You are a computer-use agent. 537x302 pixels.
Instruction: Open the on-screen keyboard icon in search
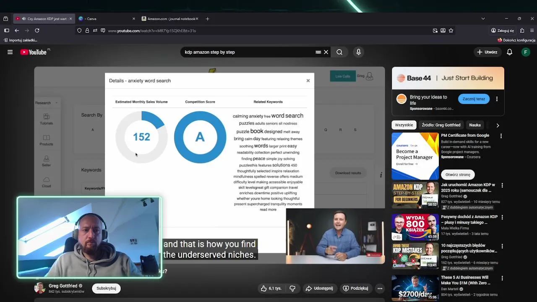(x=318, y=52)
